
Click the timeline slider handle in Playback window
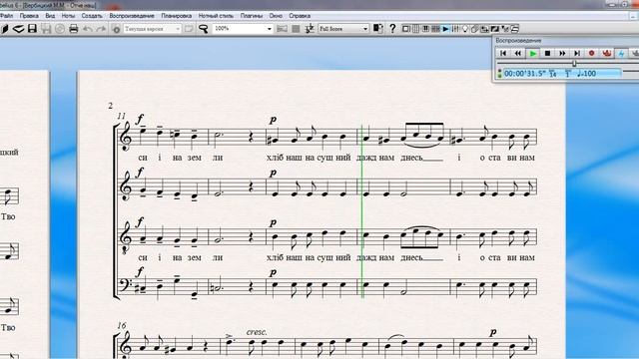click(x=574, y=63)
